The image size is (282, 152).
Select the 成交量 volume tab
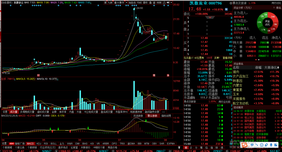pyautogui.click(x=14, y=112)
